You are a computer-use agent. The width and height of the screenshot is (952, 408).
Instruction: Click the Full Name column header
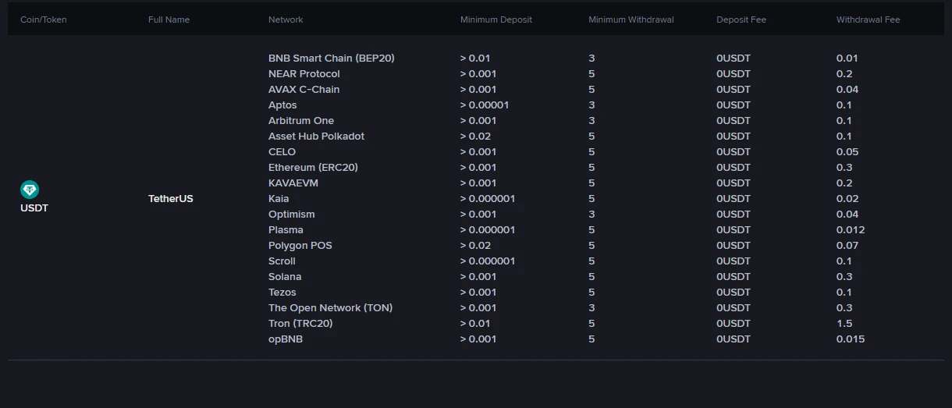[x=169, y=20]
